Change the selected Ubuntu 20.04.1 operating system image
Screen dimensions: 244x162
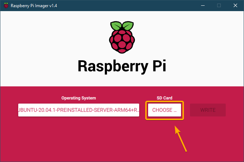tap(79, 110)
